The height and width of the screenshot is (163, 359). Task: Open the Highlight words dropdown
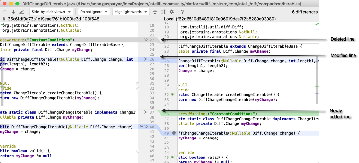click(x=131, y=12)
